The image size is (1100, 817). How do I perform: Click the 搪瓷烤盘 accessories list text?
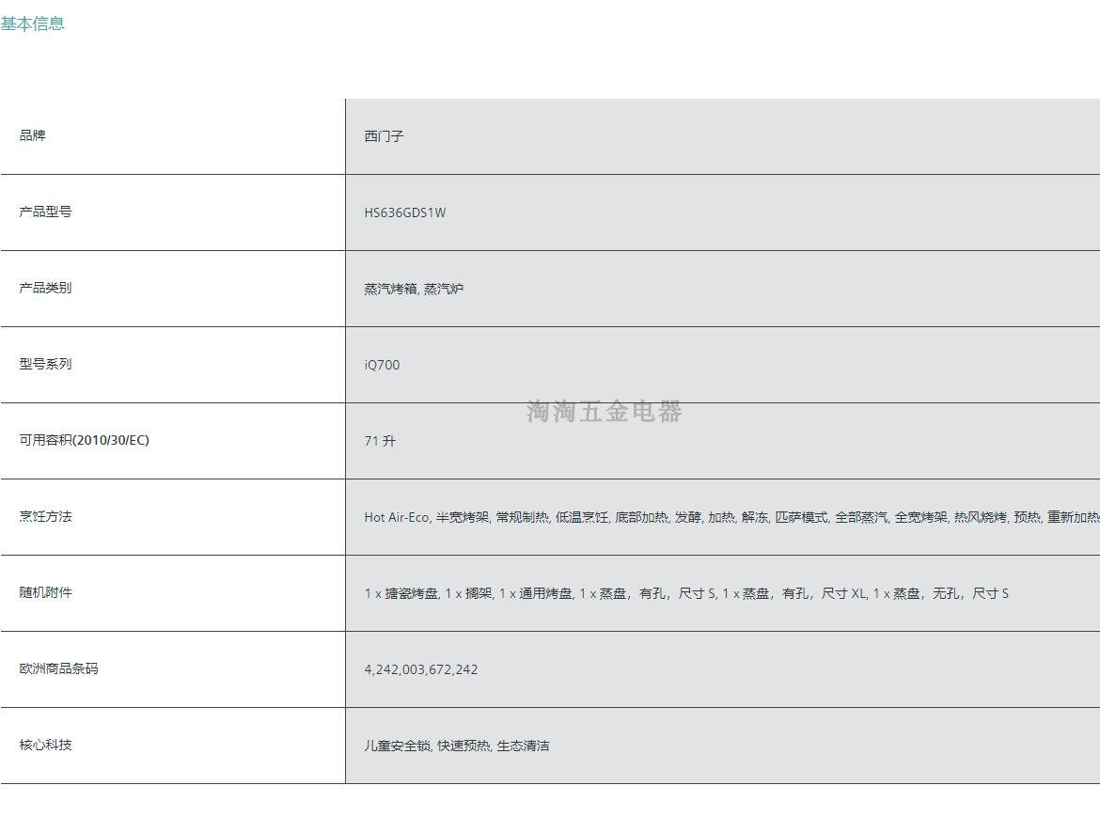pyautogui.click(x=686, y=593)
